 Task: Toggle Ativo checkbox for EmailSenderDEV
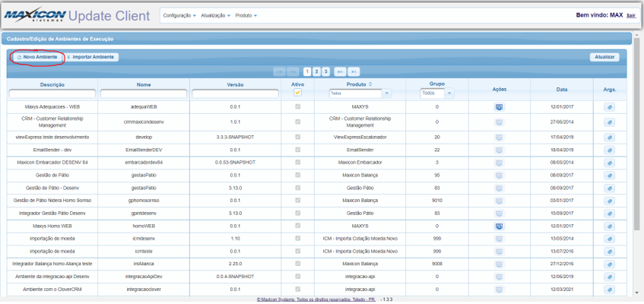pos(298,150)
